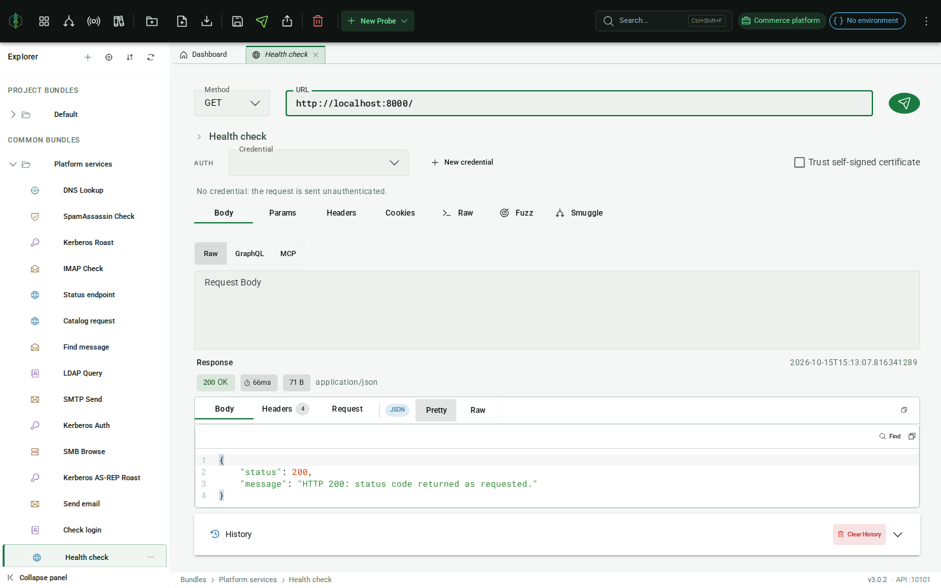Open New Probe dropdown arrow
The image size is (941, 588).
point(404,21)
